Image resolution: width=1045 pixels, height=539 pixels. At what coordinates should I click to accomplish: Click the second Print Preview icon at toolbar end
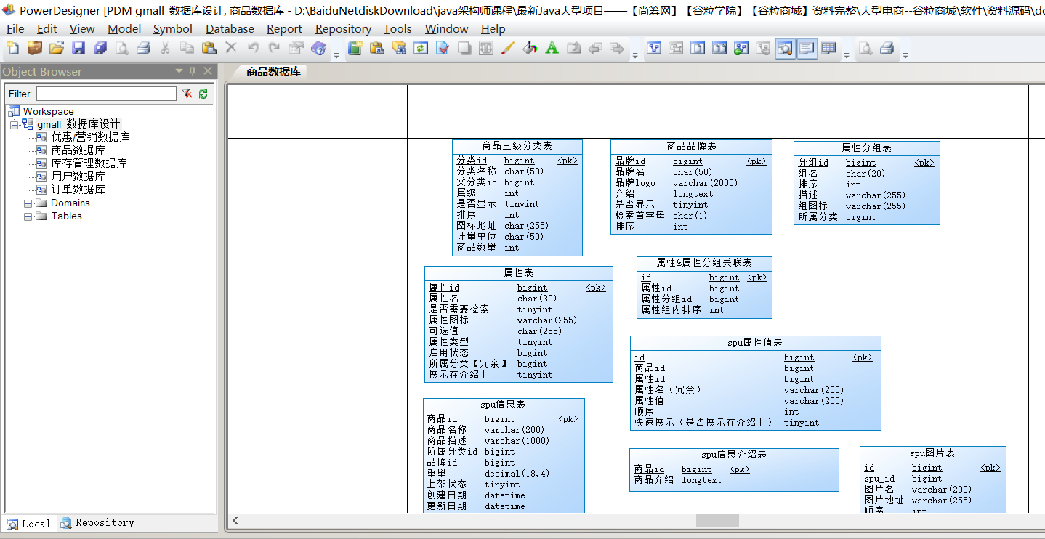865,49
